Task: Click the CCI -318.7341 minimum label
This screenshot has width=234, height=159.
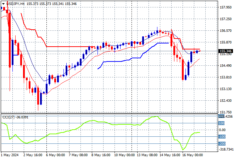Action: [x=226, y=149]
